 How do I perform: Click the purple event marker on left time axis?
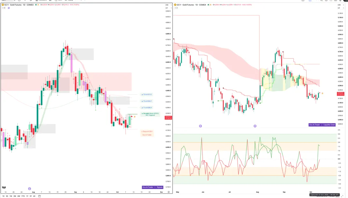[x=30, y=188]
